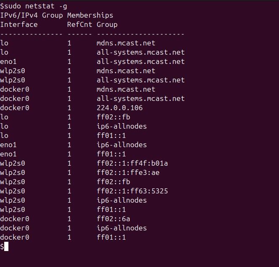Click the dashed separator under Group header
This screenshot has width=279, height=267.
coord(140,34)
